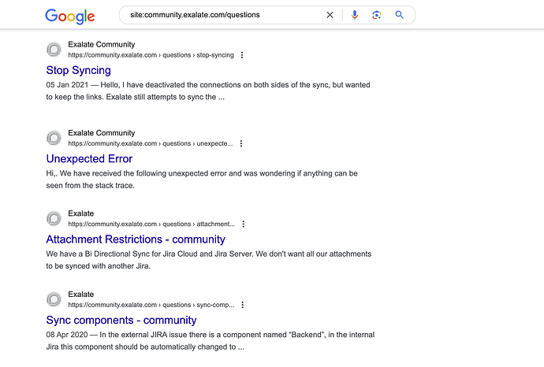Click the Google logo
The width and height of the screenshot is (544, 367).
coord(69,17)
